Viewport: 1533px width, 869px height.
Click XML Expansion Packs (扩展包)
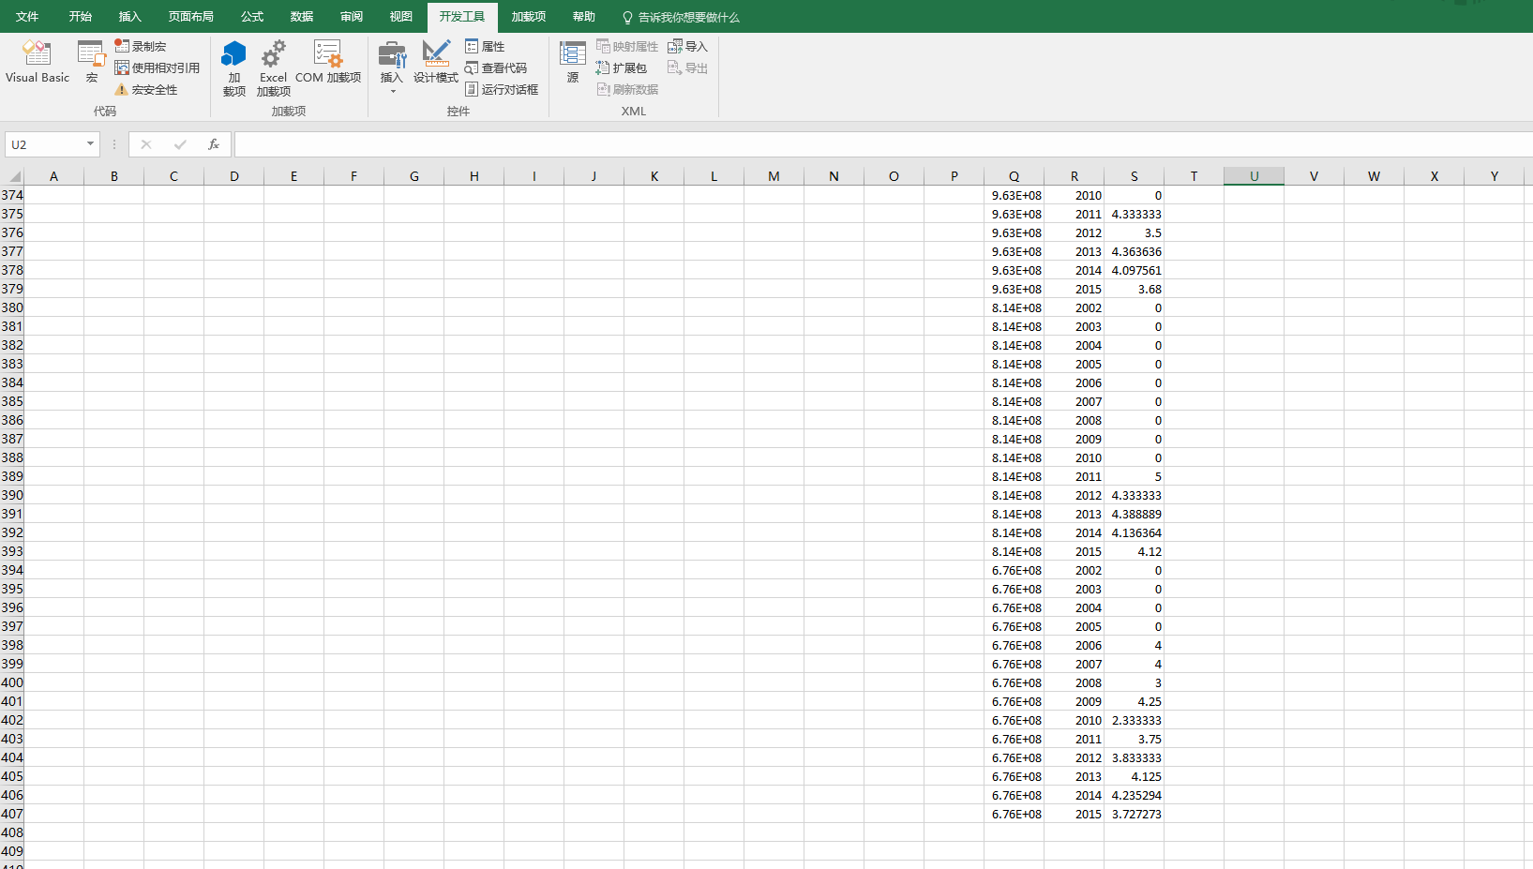point(622,67)
